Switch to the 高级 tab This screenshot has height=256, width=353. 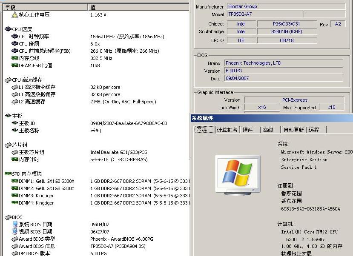coord(270,130)
